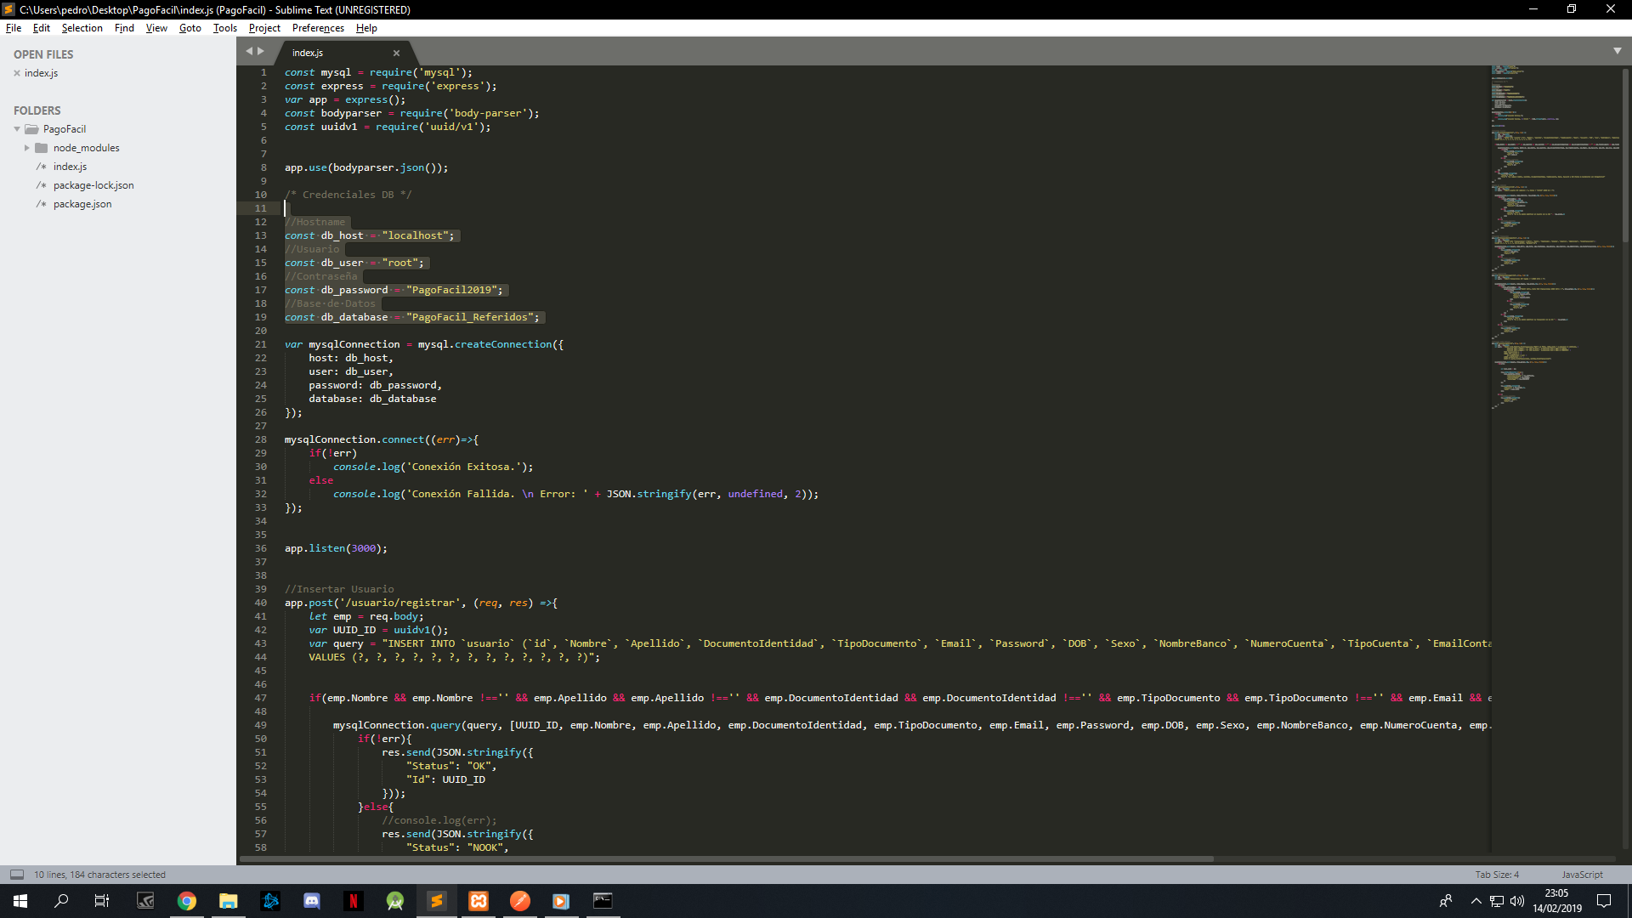Open Postman from the taskbar
Screen dimensions: 1632x918
pos(520,901)
